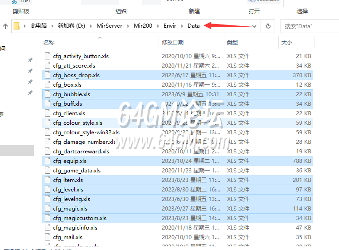Viewport: 339px width, 250px height.
Task: Expand chevron after Envir in path
Action: 182,26
